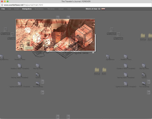152x119 pixels.
Task: Click the Silicon Canyon desert image
Action: tap(55, 35)
